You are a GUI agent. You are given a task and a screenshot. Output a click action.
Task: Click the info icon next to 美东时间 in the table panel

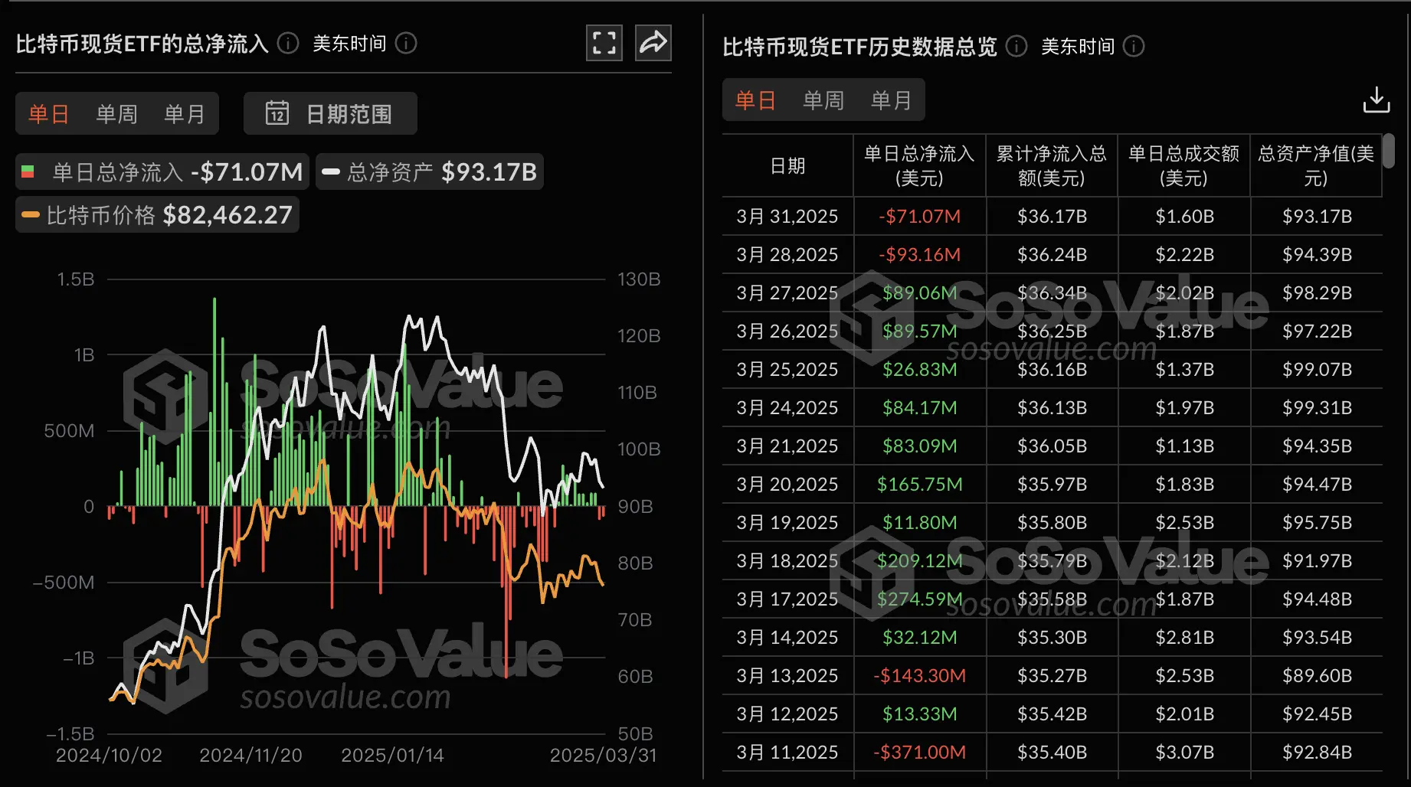coord(1134,47)
